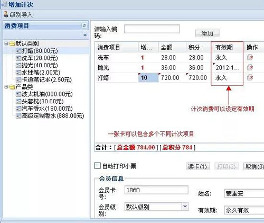The height and width of the screenshot is (223, 264).
Task: Click the 请输入编码 input field
Action: tap(152, 29)
